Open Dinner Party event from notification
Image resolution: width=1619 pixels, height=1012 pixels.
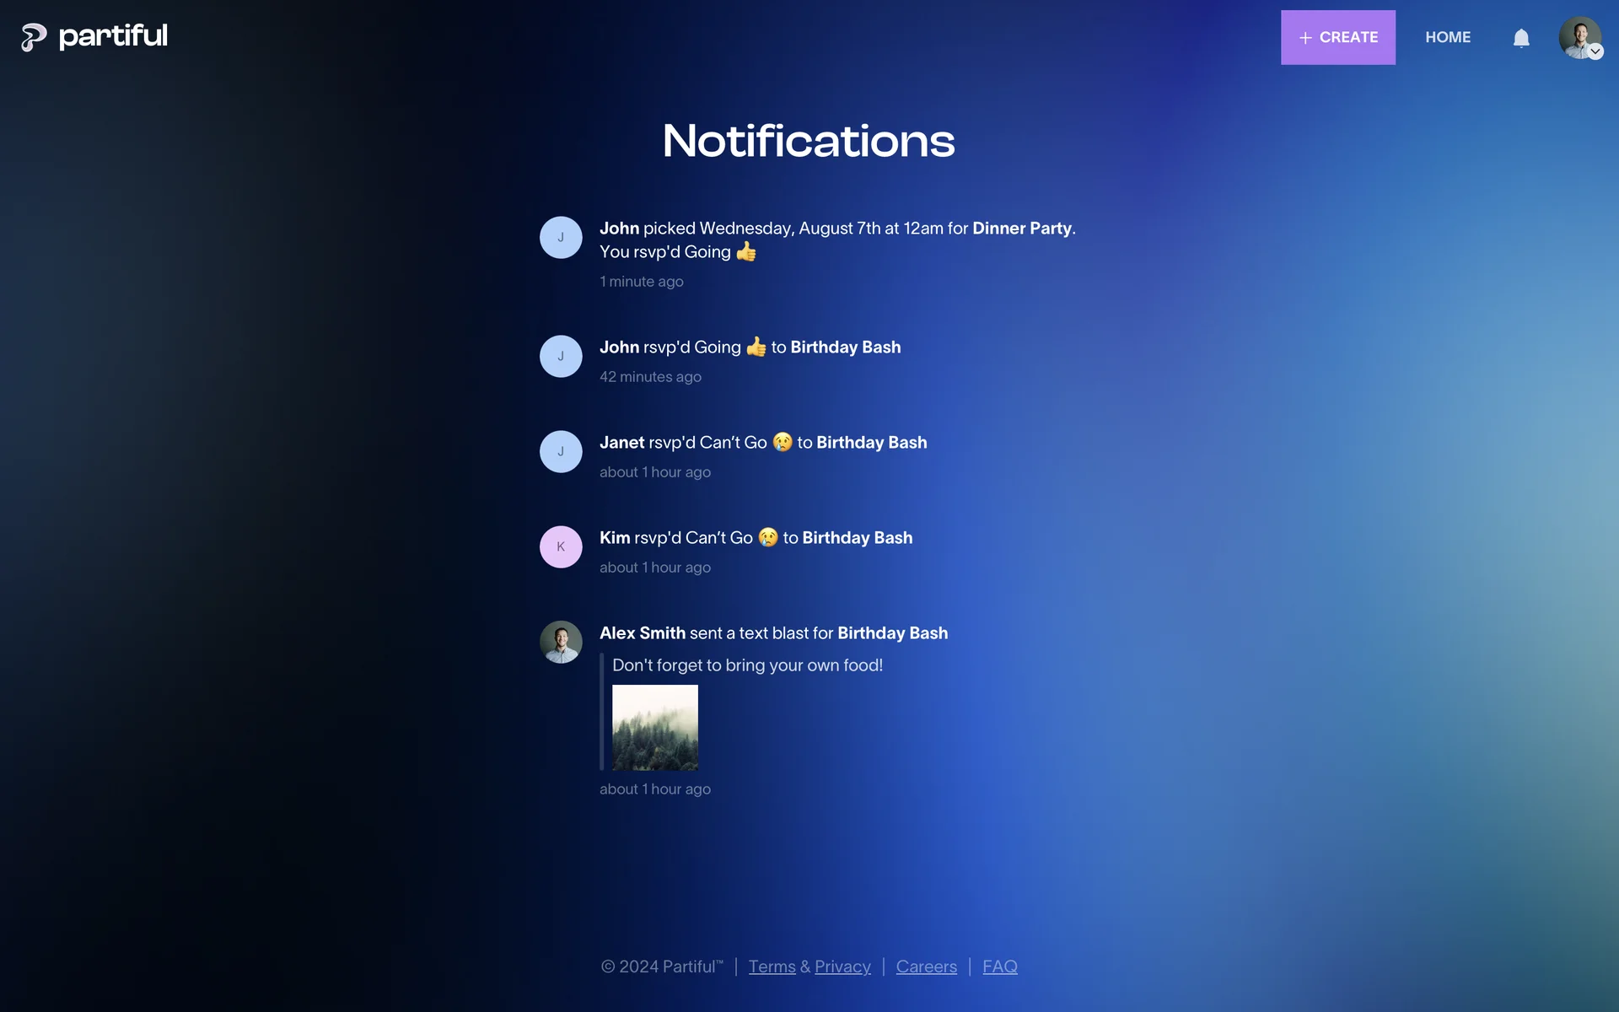tap(1021, 229)
